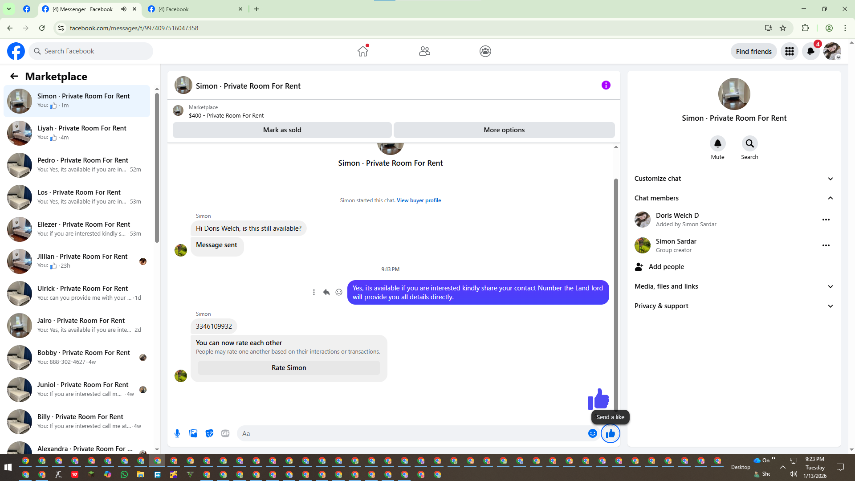The image size is (855, 481).
Task: Open the GIF picker icon
Action: point(225,433)
